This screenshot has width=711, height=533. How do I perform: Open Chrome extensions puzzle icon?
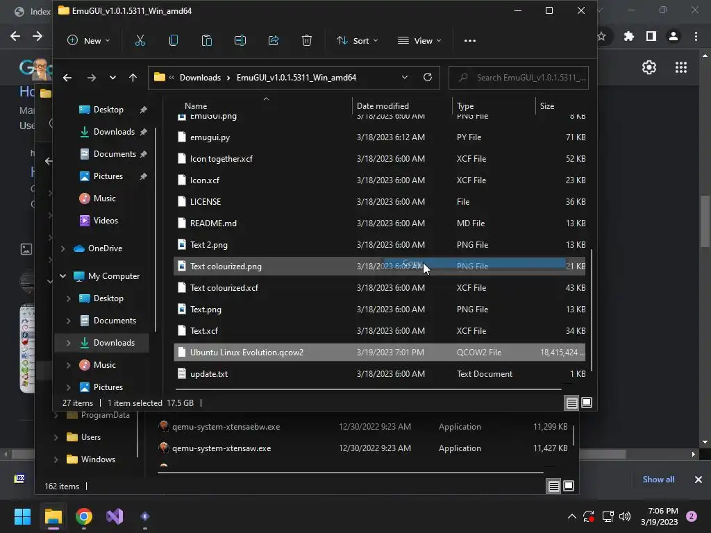[x=628, y=36]
